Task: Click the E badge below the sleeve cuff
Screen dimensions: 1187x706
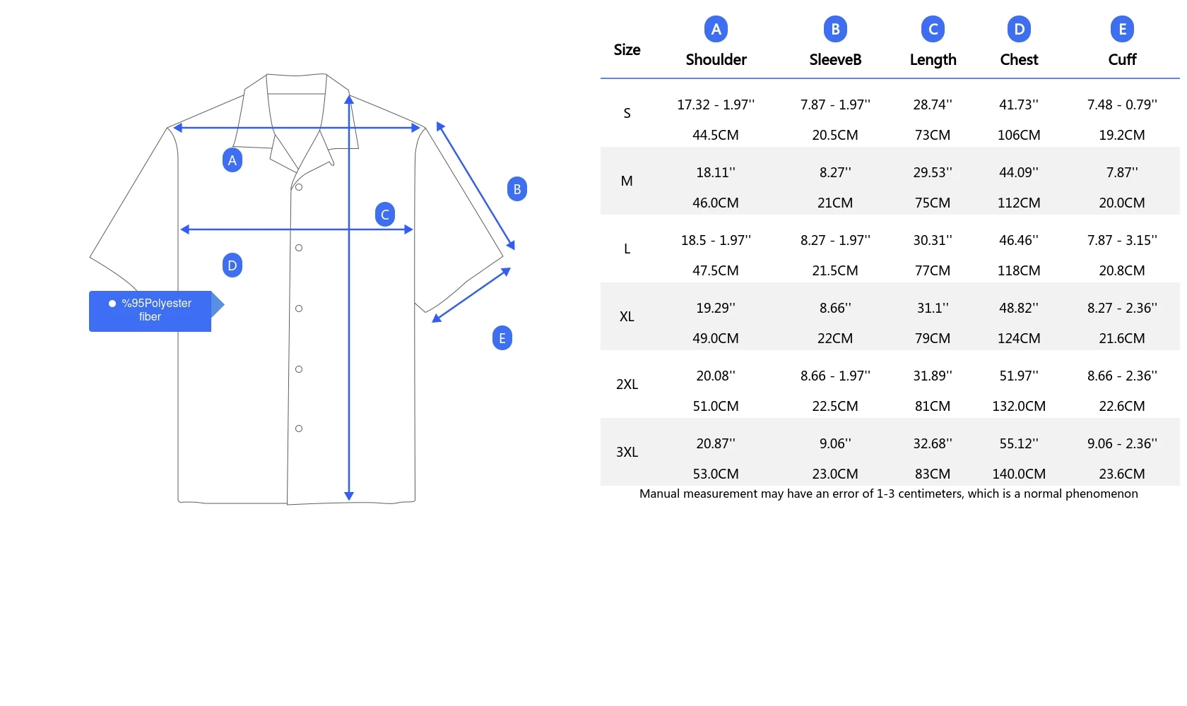Action: (x=502, y=338)
